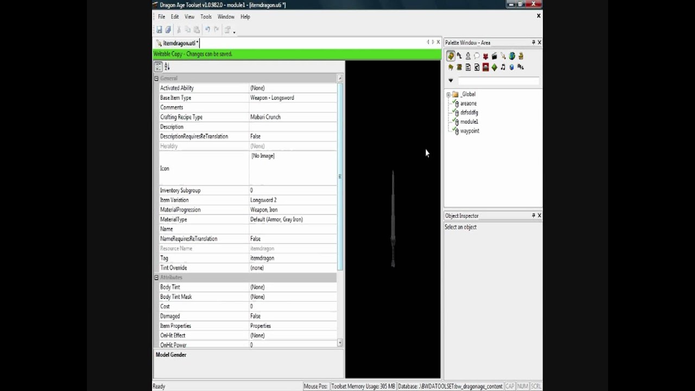Screen dimensions: 695x391
Task: Select the Area palette icon
Action: pos(451,56)
